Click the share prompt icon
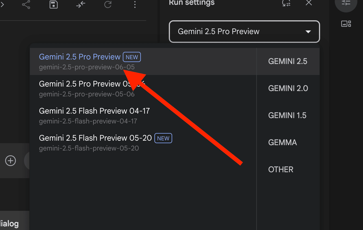 (x=26, y=5)
